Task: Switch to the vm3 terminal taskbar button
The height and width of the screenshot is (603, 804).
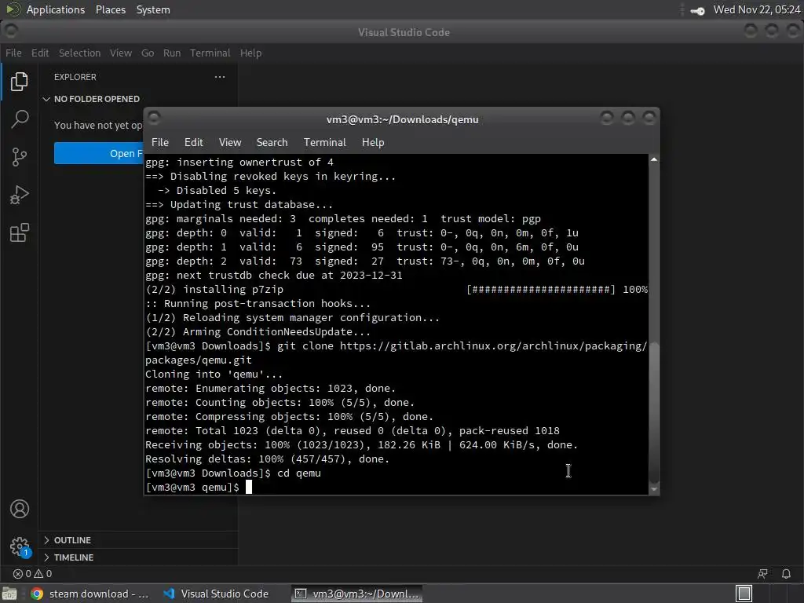Action: [x=357, y=594]
